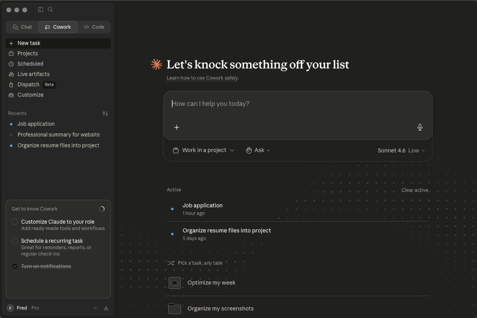
Task: Click the download icon beside Fred
Action: coord(106,308)
